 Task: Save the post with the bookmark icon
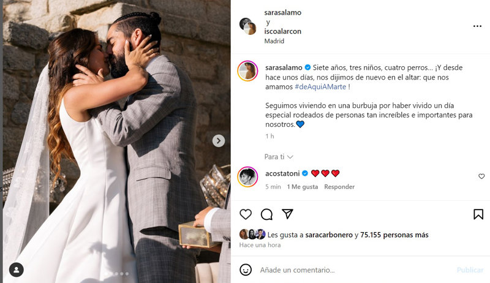click(478, 214)
